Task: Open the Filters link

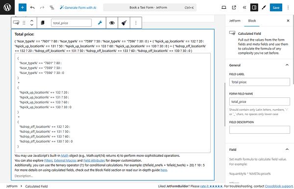Action: 49,160
